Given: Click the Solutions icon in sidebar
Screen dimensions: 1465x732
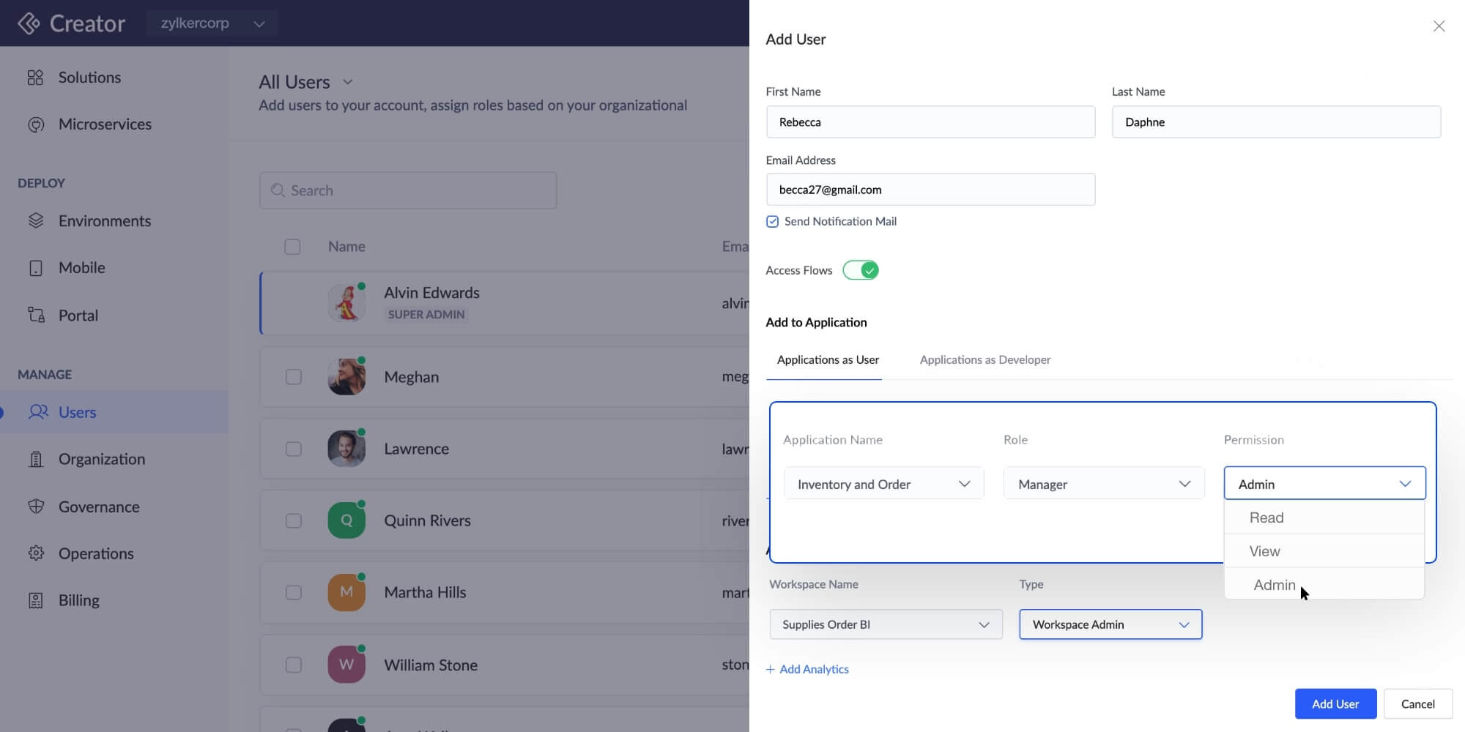Looking at the screenshot, I should 35,78.
